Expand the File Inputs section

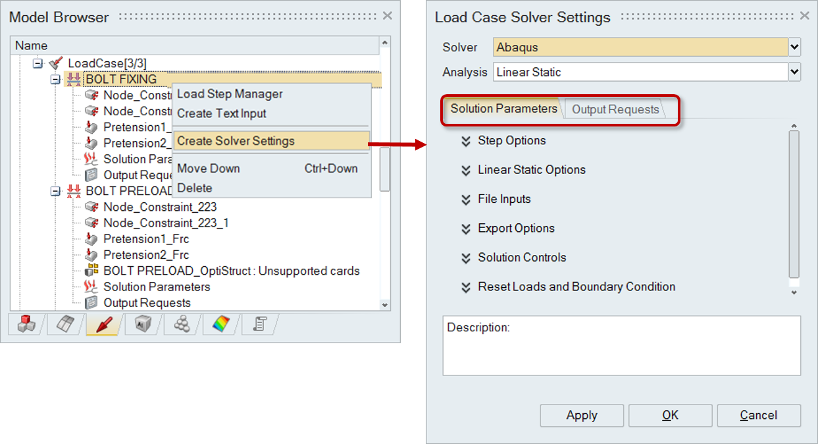467,199
